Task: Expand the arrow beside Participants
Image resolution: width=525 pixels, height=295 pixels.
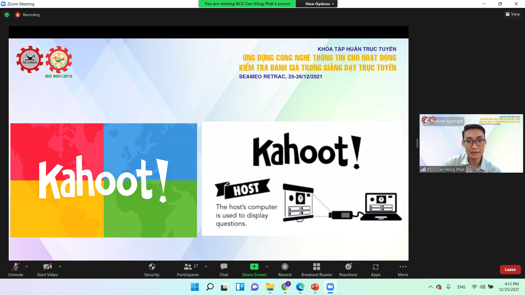Action: coord(206,267)
